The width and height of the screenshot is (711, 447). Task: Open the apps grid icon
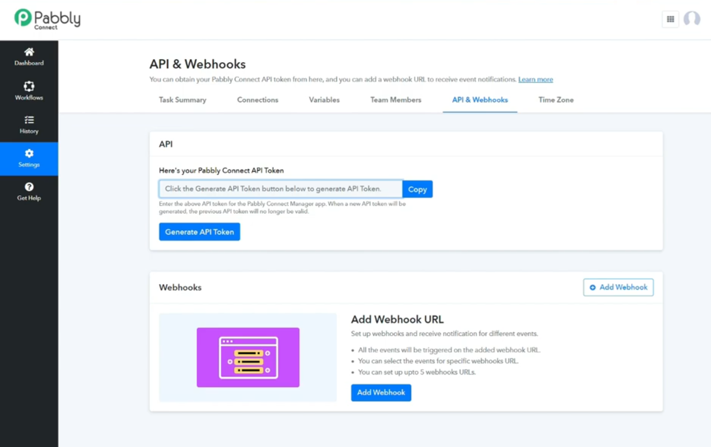tap(670, 19)
